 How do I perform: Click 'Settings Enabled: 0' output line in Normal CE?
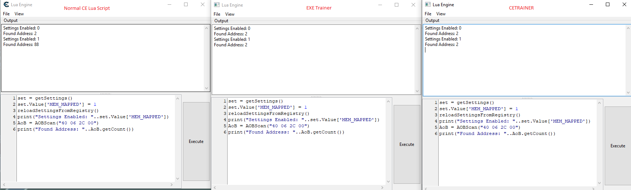[x=22, y=28]
